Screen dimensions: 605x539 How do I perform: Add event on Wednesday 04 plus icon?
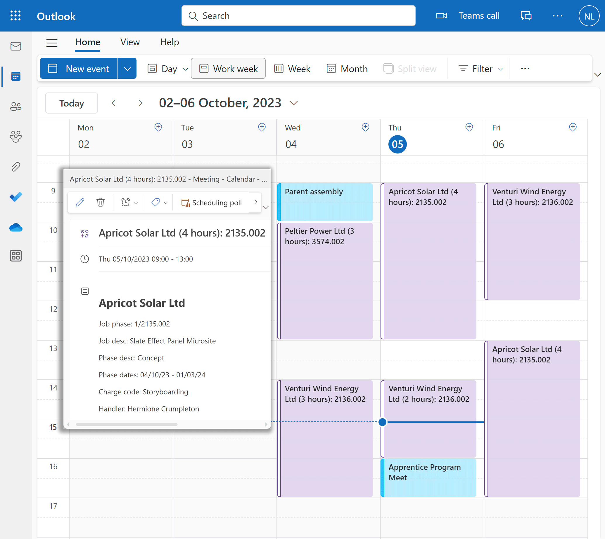(x=365, y=127)
